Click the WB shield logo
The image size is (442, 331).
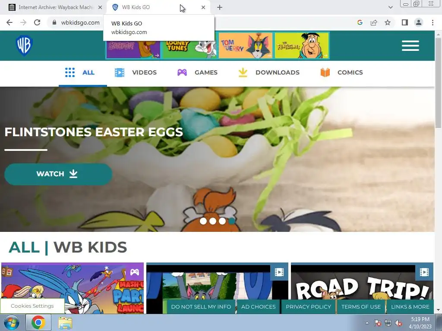tap(24, 46)
